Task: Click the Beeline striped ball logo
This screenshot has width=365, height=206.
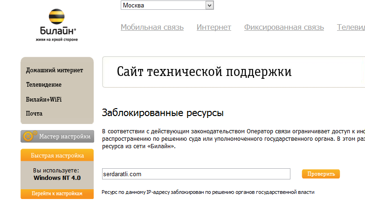Action: 56,16
